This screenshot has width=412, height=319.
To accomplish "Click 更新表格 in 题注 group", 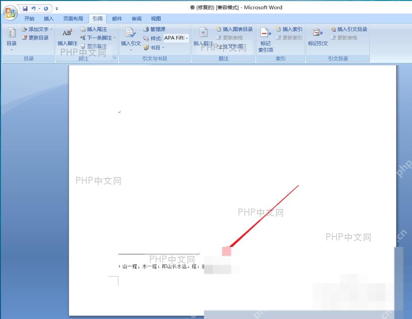I will coord(229,38).
